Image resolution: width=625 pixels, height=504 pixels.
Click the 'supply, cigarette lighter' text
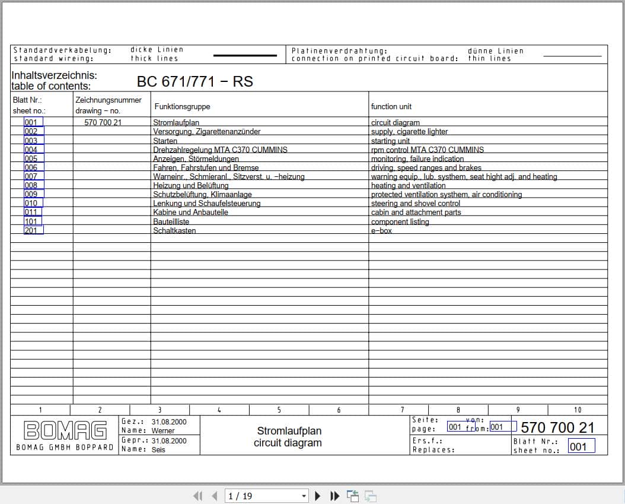pyautogui.click(x=409, y=132)
